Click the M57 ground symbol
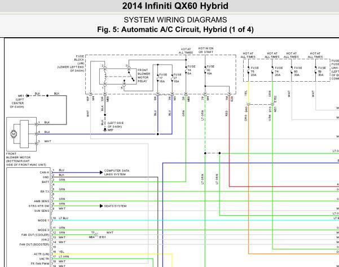 [105, 130]
